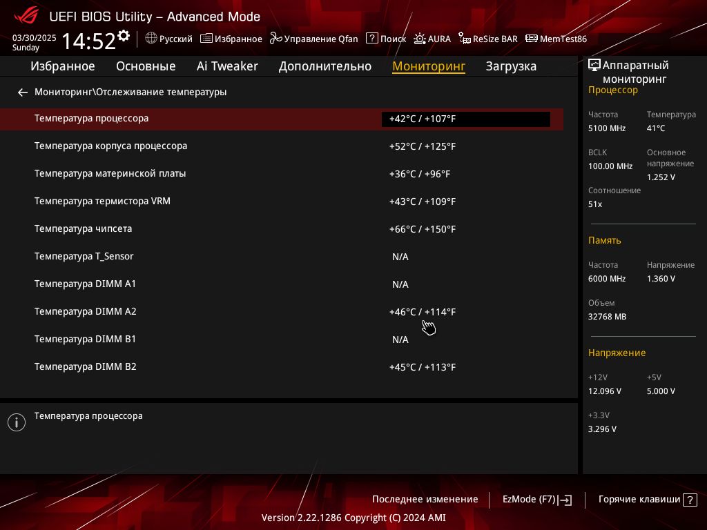Click the 12.096 V voltage reading
The height and width of the screenshot is (530, 707).
[x=605, y=391]
